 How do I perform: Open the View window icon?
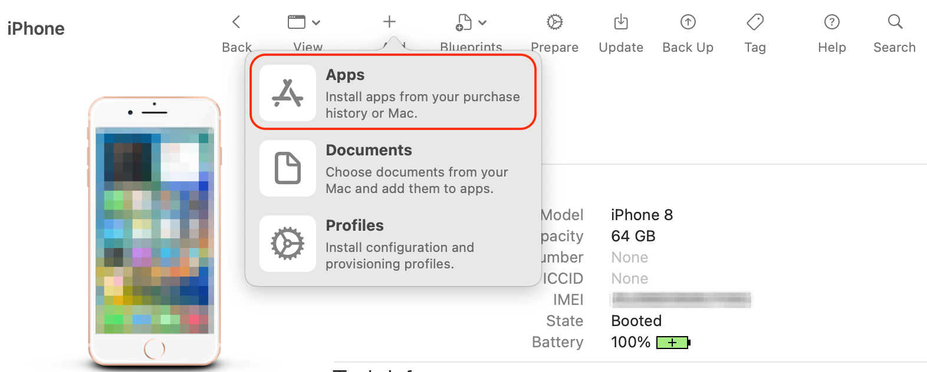[x=297, y=22]
